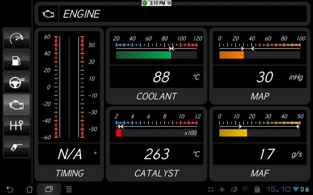Select the TIMING gauge panel
The width and height of the screenshot is (313, 195).
point(69,104)
